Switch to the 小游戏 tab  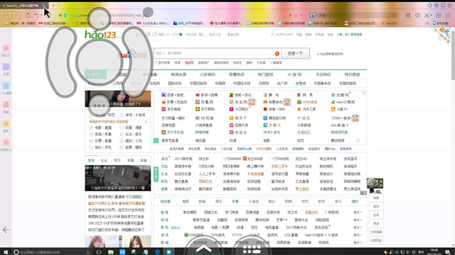click(x=294, y=75)
